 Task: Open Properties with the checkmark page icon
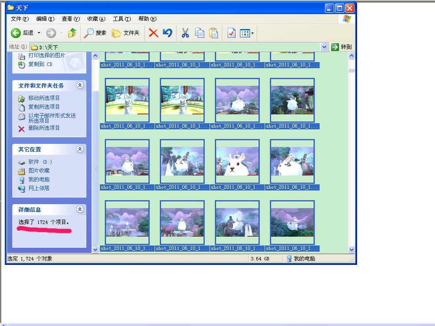232,33
